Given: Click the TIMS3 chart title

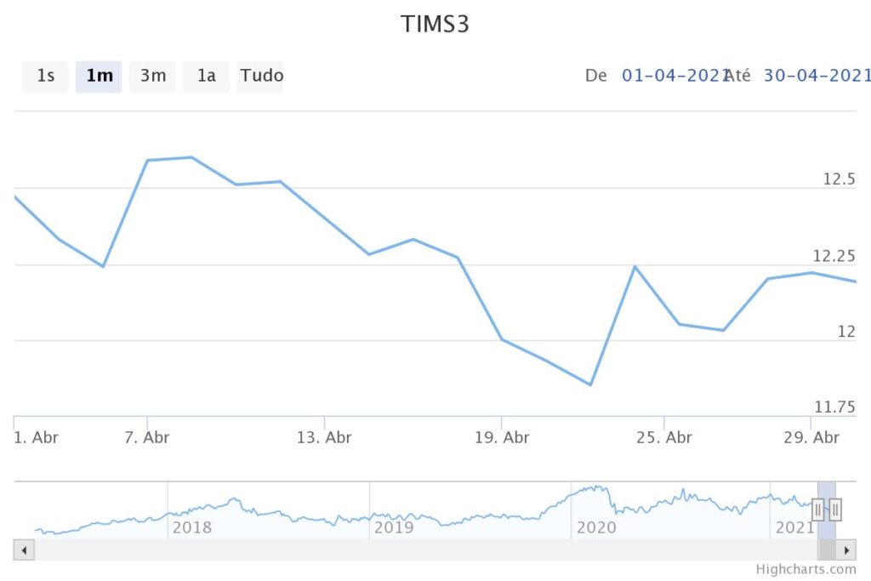Looking at the screenshot, I should (x=435, y=25).
